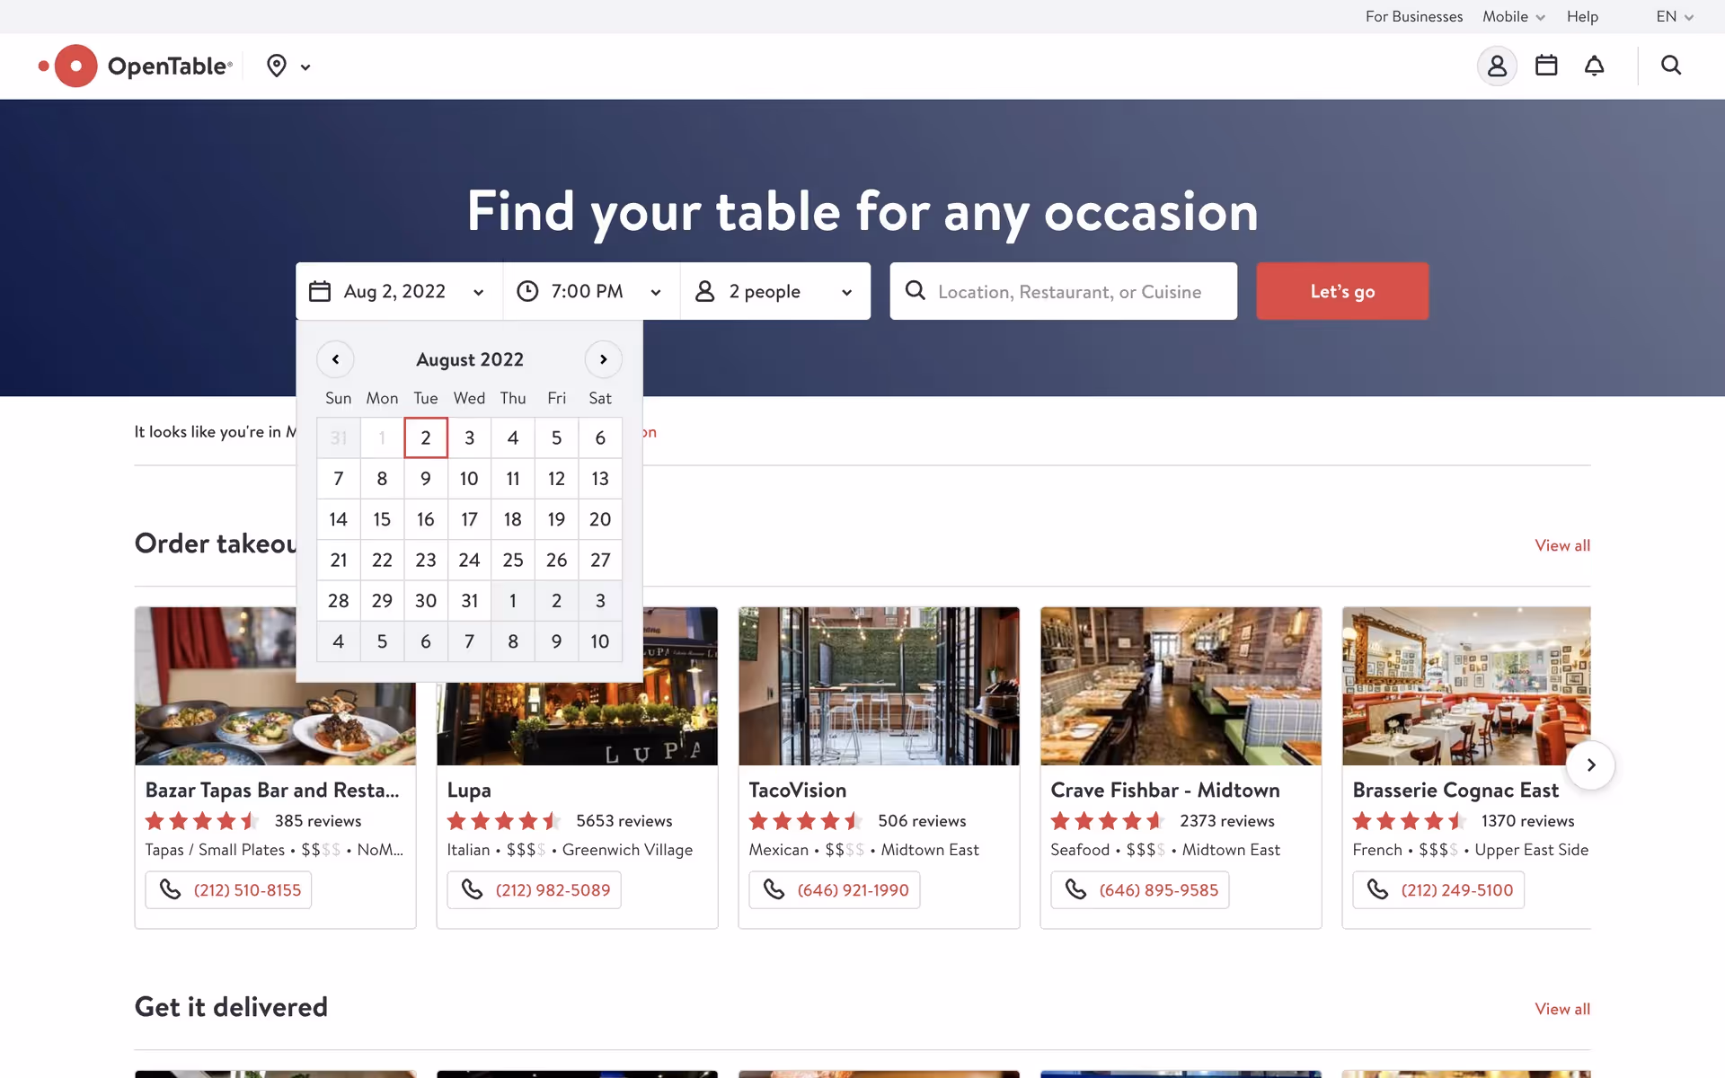1725x1078 pixels.
Task: Click the OpenTable logo
Action: 137,66
